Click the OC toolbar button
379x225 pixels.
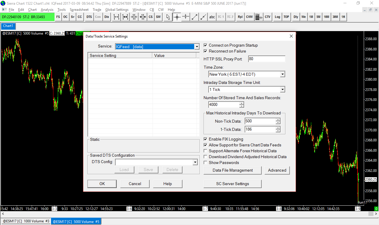point(65,17)
